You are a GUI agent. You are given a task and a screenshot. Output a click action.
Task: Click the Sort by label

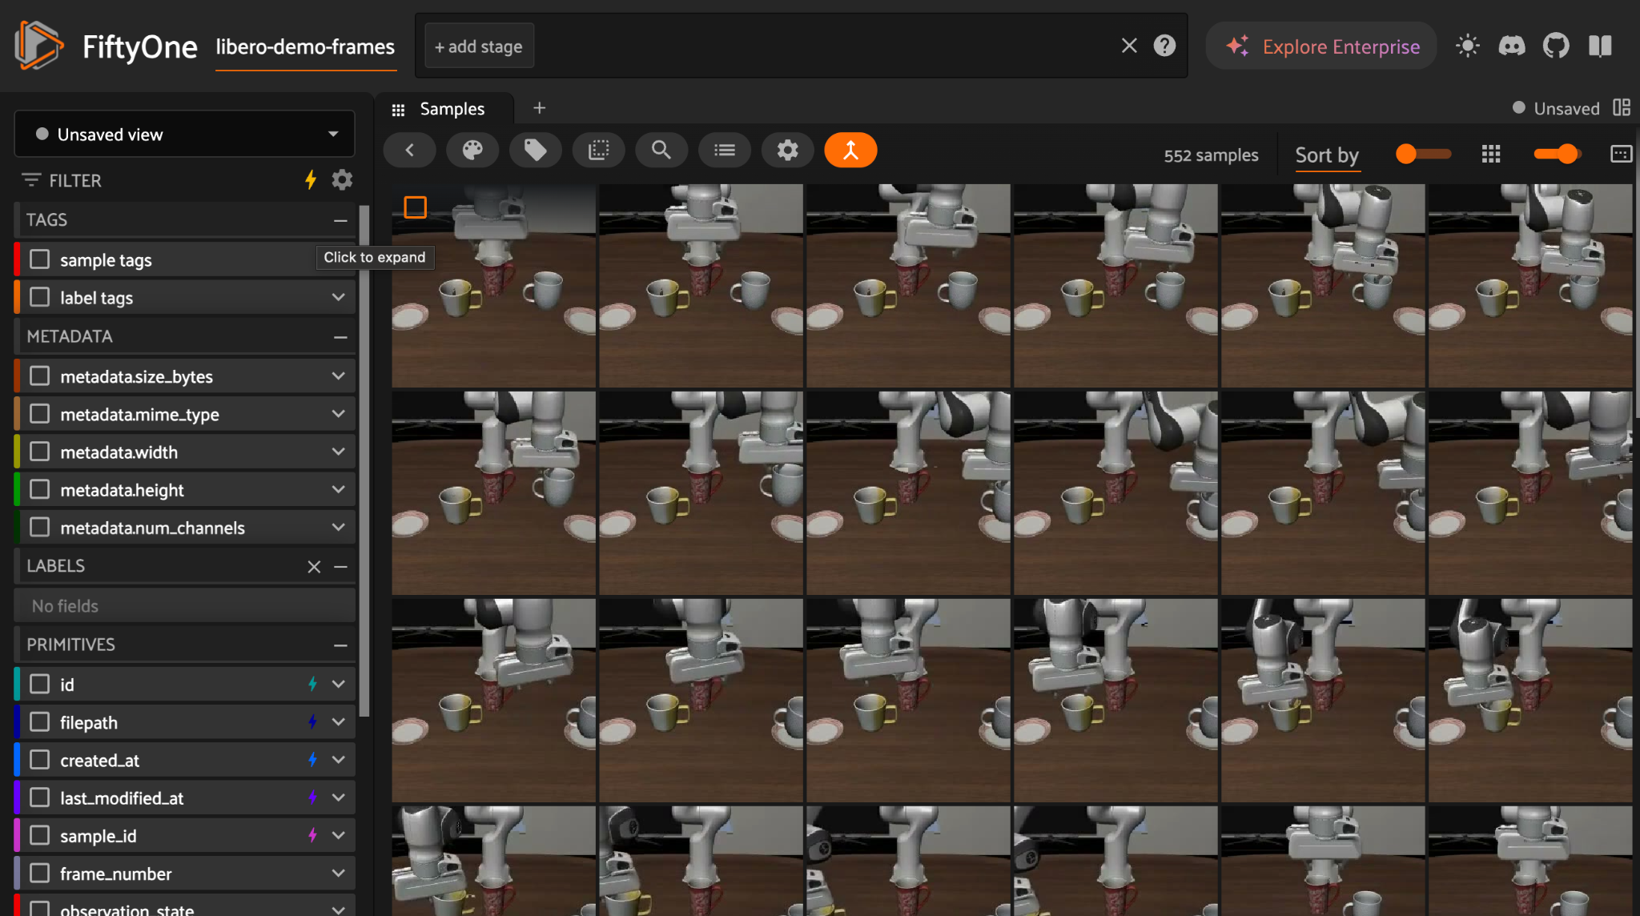(x=1327, y=155)
